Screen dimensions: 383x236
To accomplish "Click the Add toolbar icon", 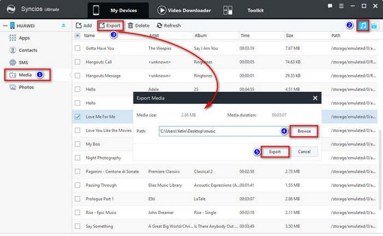I will (84, 26).
